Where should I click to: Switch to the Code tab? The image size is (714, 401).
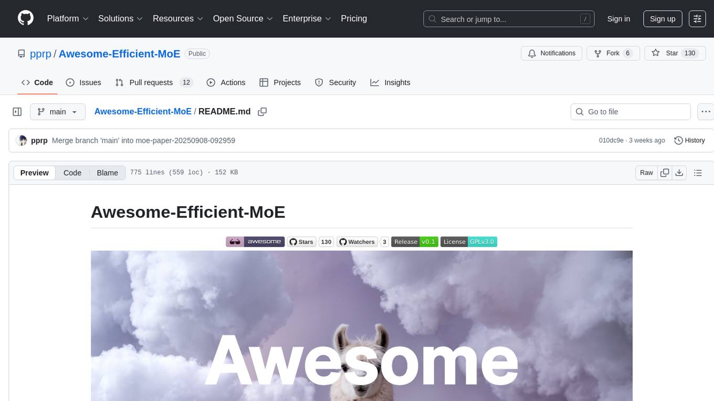(37, 82)
